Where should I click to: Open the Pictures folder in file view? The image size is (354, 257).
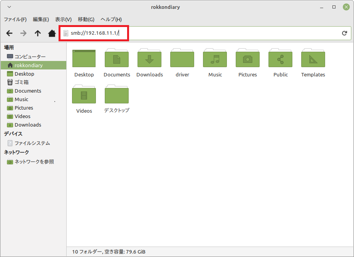[248, 58]
